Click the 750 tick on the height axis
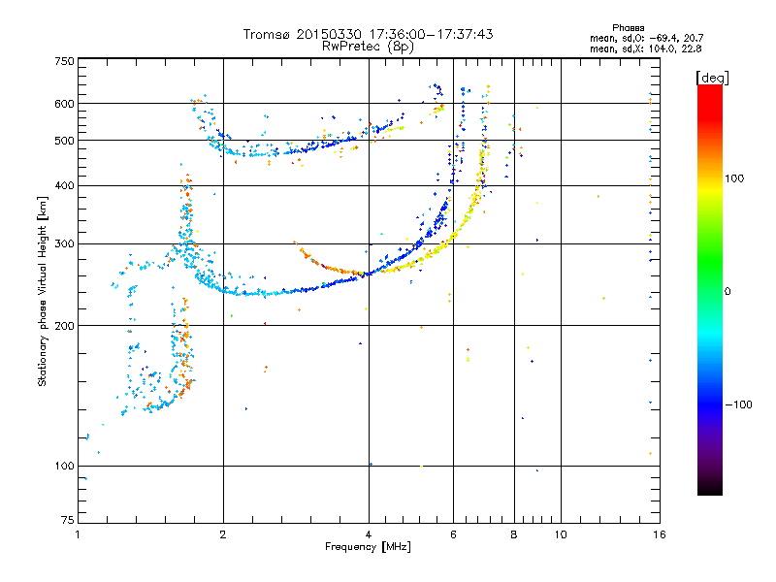Screen dimensions: 776x582 [x=64, y=61]
